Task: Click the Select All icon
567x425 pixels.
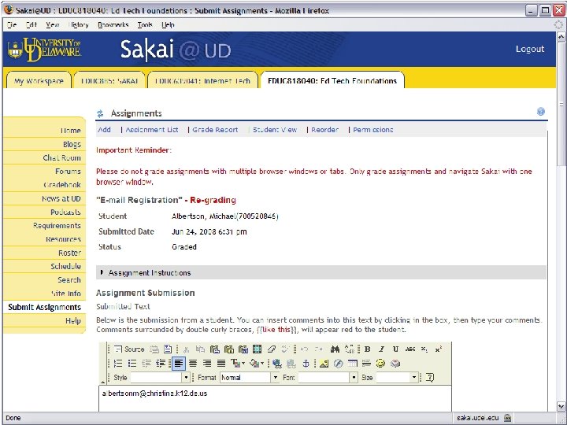Action: click(257, 349)
